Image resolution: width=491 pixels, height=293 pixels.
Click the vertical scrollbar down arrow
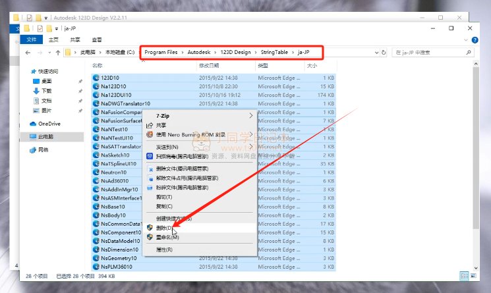[476, 268]
